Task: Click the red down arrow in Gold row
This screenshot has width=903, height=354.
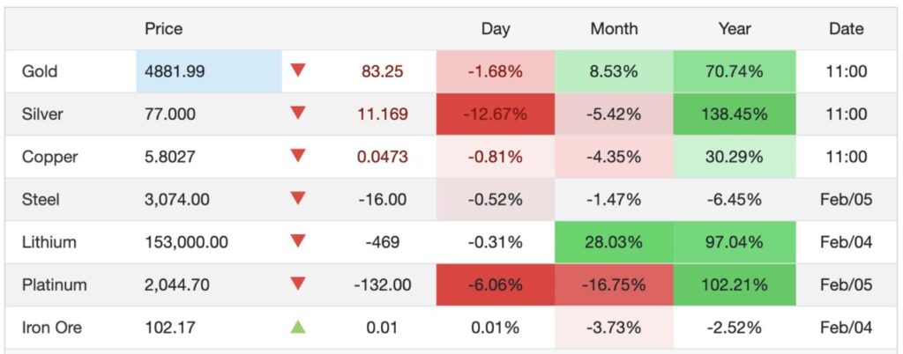Action: [x=298, y=71]
